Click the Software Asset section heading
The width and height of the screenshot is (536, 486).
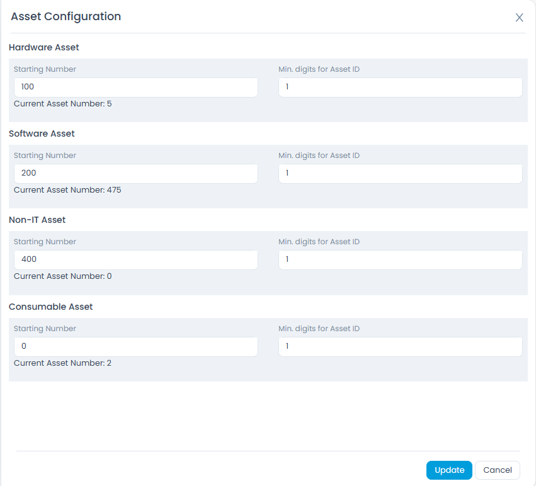pos(42,133)
